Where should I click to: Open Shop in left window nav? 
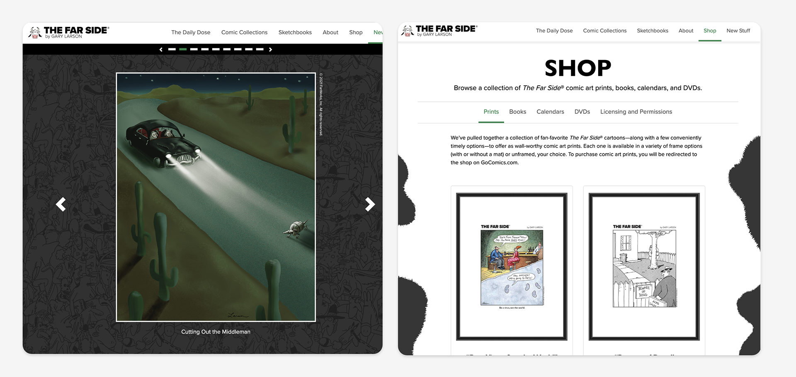click(356, 32)
